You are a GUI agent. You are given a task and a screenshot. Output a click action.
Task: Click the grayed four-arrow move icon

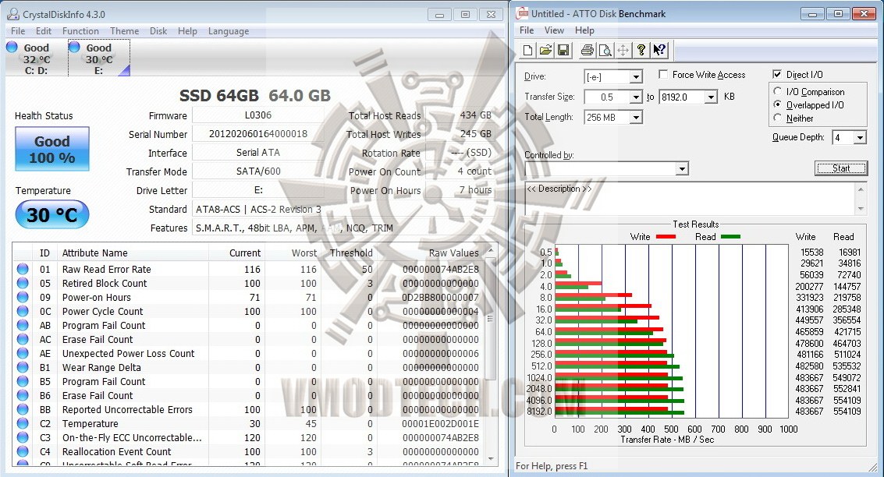[623, 50]
